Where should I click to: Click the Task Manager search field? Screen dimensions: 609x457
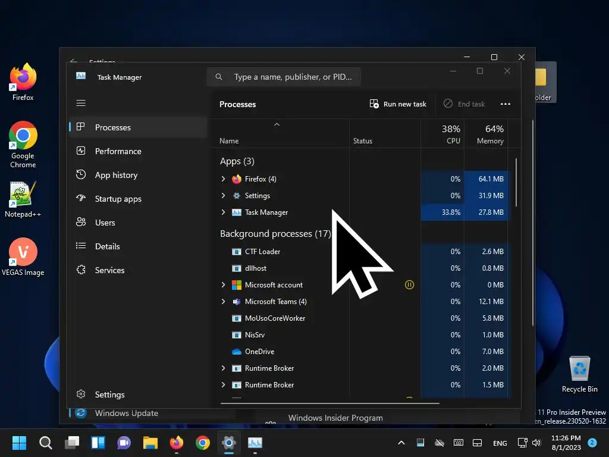pyautogui.click(x=284, y=77)
